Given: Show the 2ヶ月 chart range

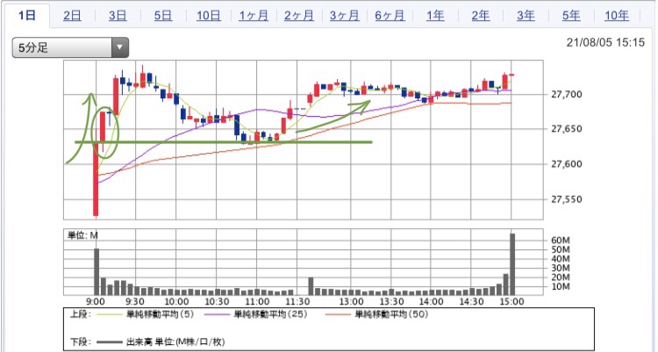Looking at the screenshot, I should coord(299,16).
